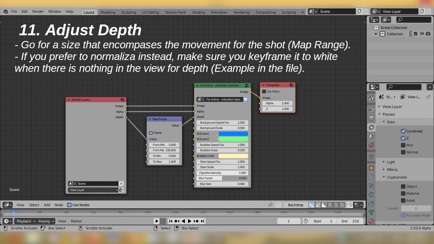Open the Particles properties tab
Viewport: 434px width, 244px height.
click(371, 186)
